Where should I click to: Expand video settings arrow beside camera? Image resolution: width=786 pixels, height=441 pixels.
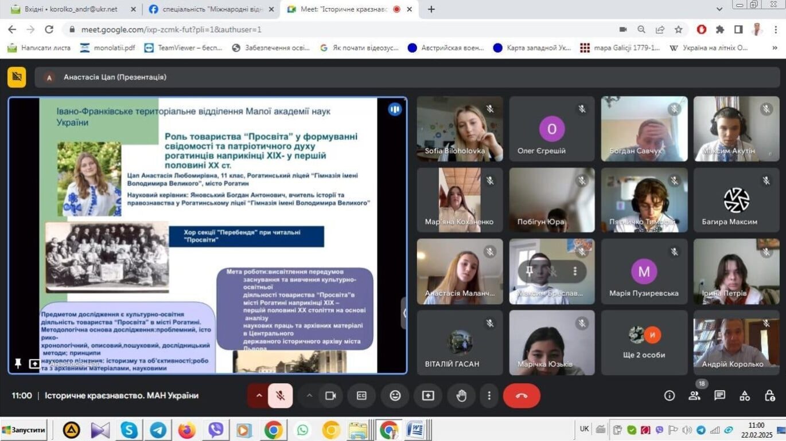click(x=309, y=396)
